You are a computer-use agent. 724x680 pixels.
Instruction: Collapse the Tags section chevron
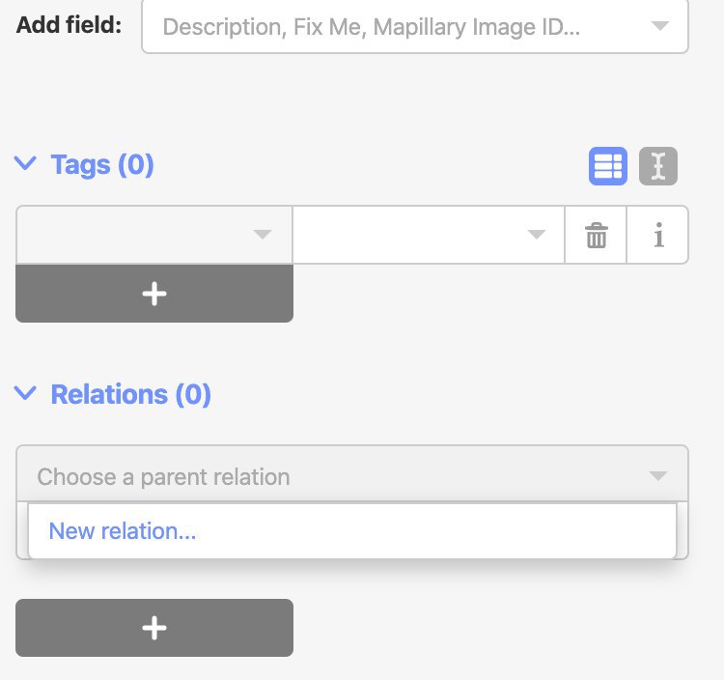click(x=25, y=163)
